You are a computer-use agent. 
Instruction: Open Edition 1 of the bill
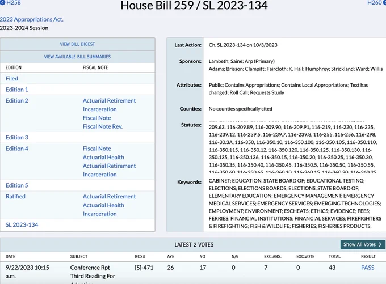(16, 90)
